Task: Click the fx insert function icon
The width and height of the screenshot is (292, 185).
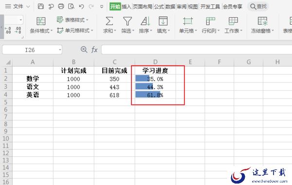Action: coord(94,50)
